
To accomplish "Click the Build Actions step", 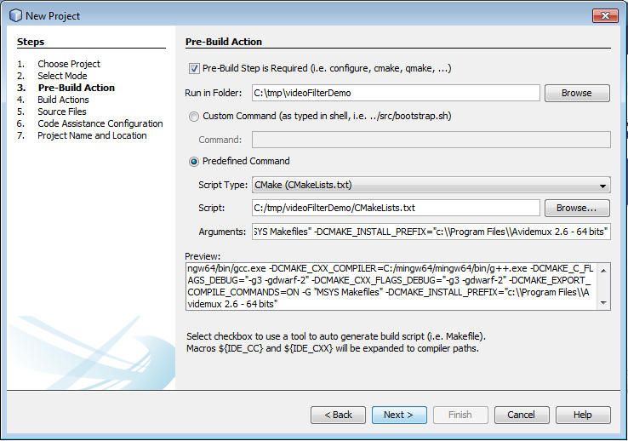I will 63,100.
